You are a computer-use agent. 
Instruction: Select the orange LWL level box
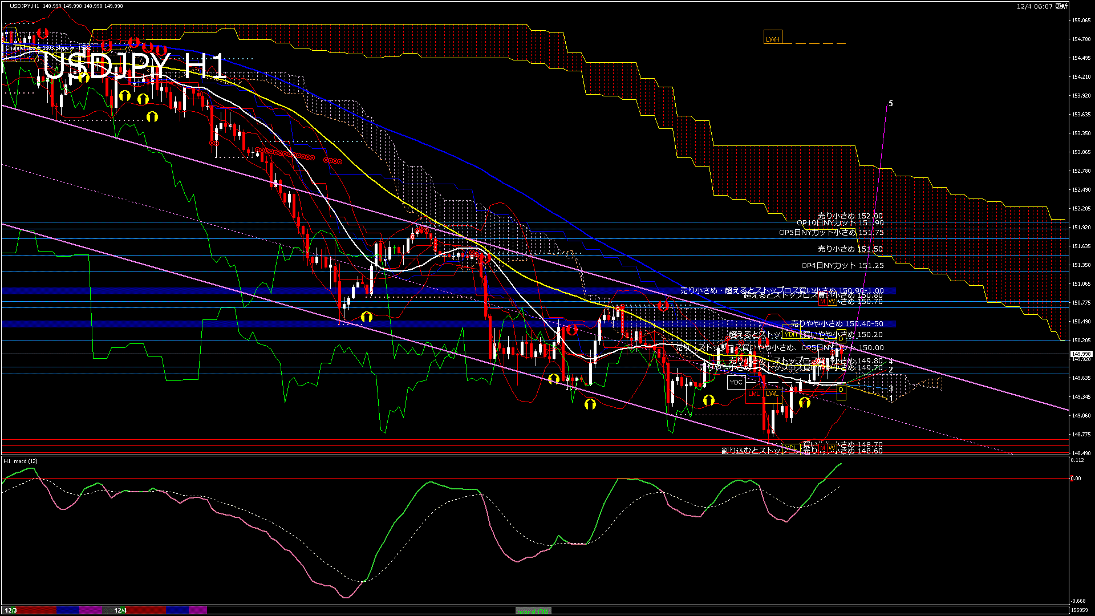click(772, 394)
